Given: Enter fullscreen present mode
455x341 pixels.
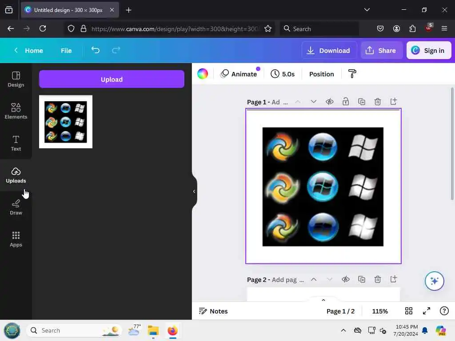Looking at the screenshot, I should coord(426,311).
